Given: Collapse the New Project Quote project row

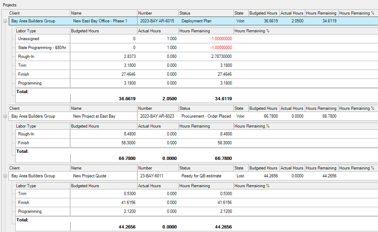Looking at the screenshot, I should coord(5,176).
